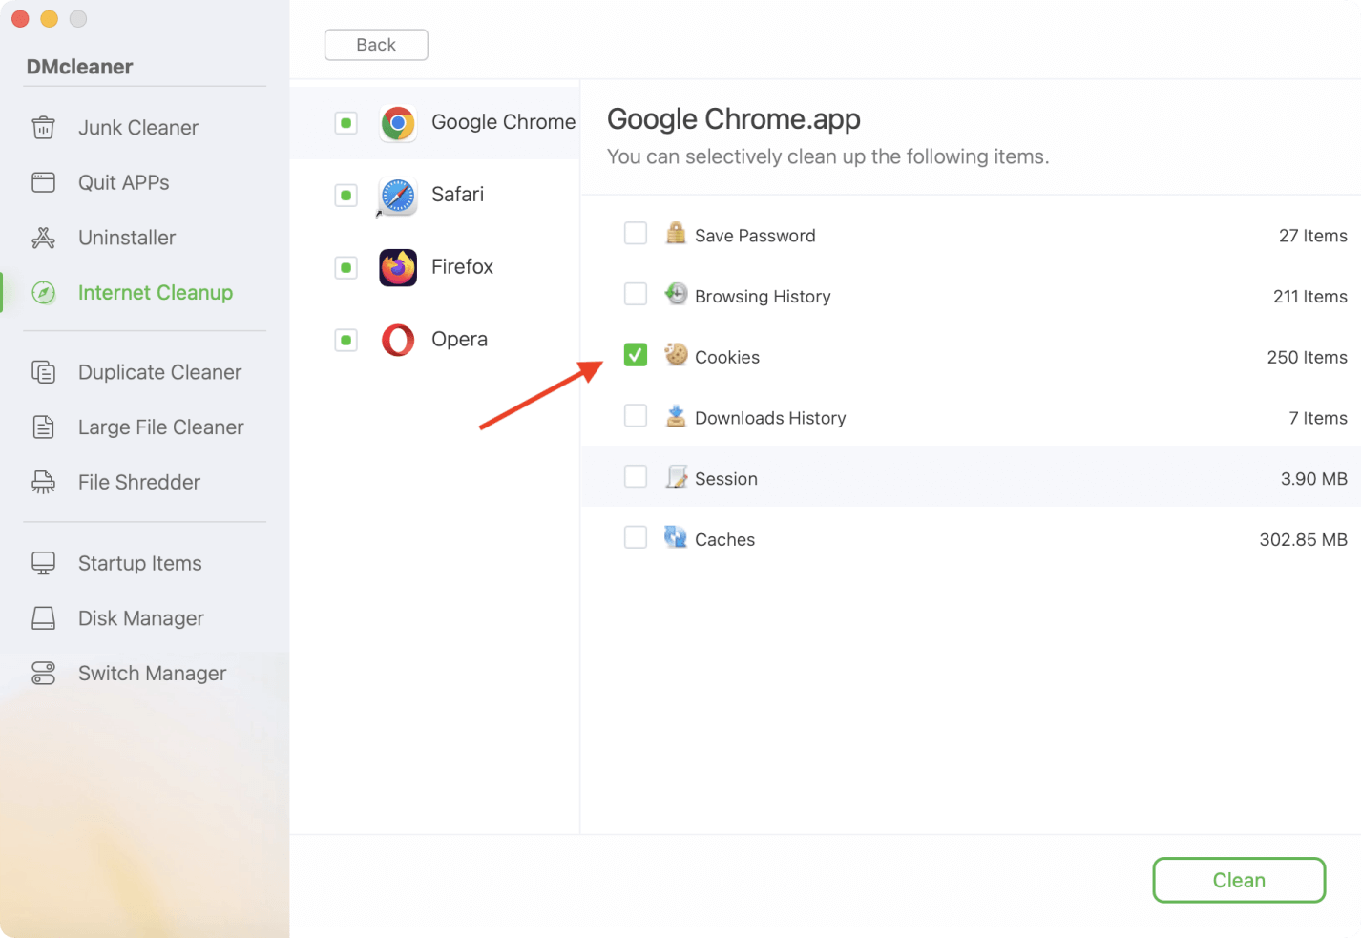Toggle the Firefox browser selection
This screenshot has height=938, width=1361.
(345, 267)
